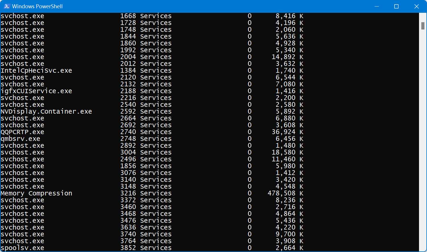This screenshot has height=252, width=427.
Task: Select the spoolsv.exe process name
Action: click(x=22, y=248)
